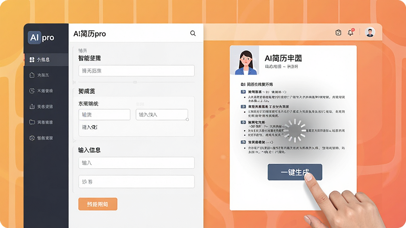Click the text area beneath the paired inputs

click(136, 129)
